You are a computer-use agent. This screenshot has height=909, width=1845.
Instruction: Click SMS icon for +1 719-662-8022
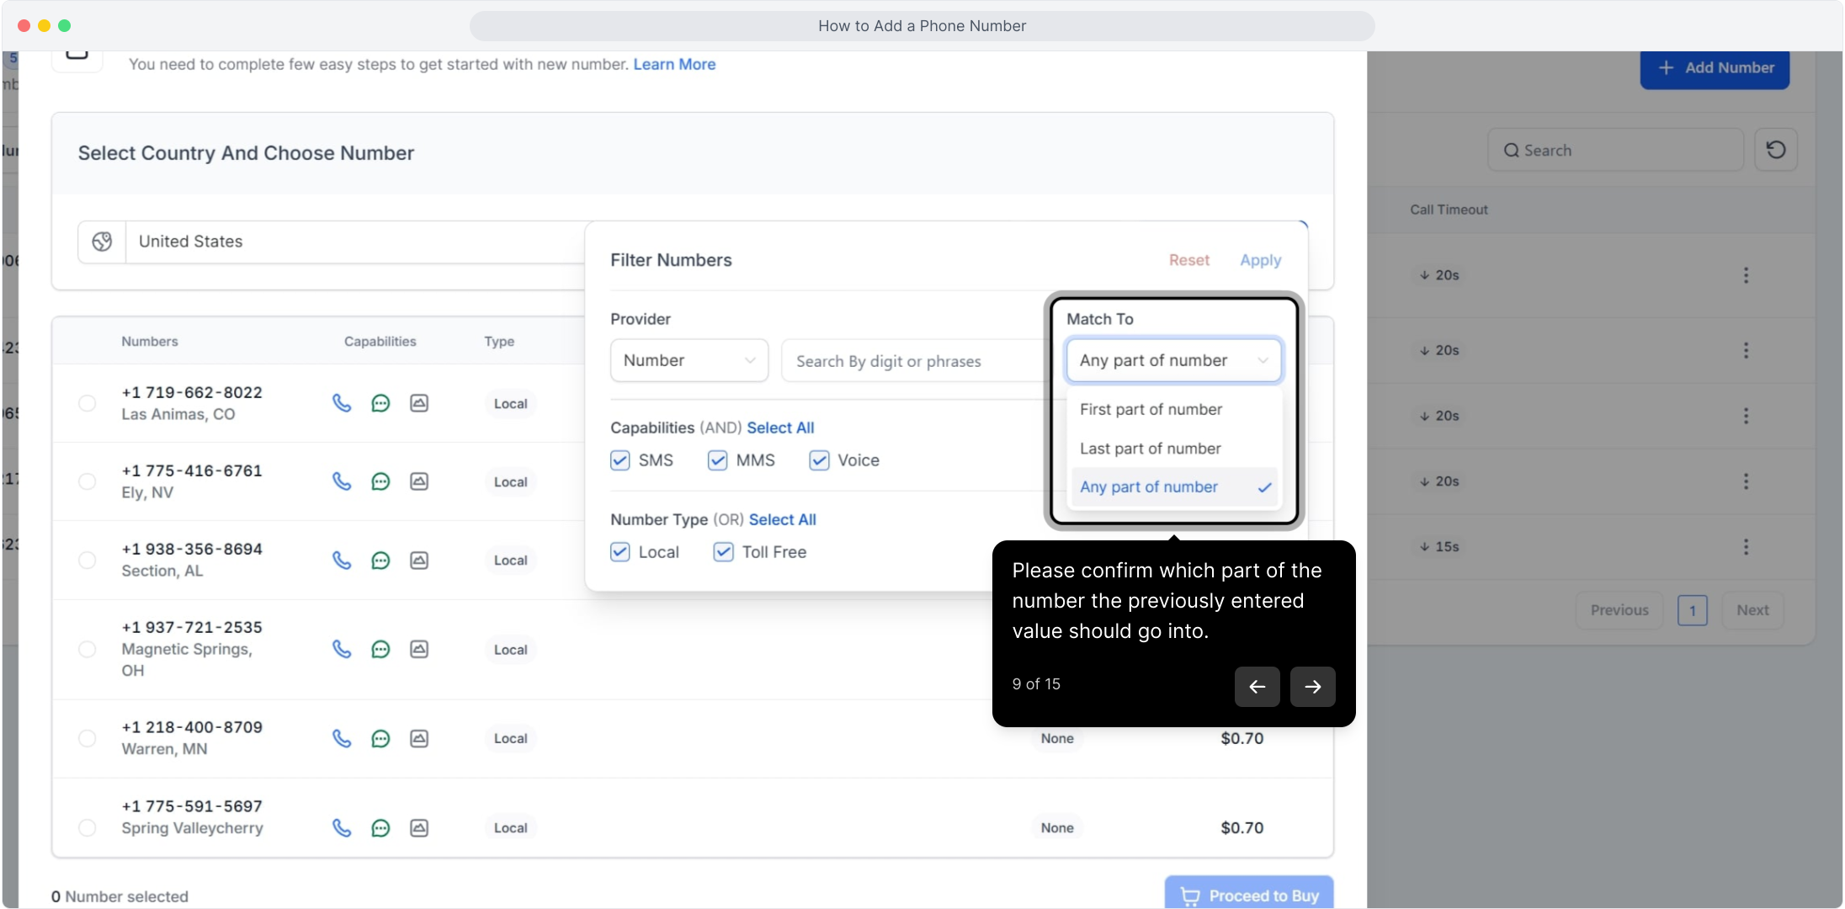[x=380, y=403]
